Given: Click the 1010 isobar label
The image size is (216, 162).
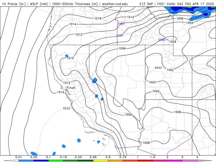Looking at the screenshot, I should (x=70, y=58).
